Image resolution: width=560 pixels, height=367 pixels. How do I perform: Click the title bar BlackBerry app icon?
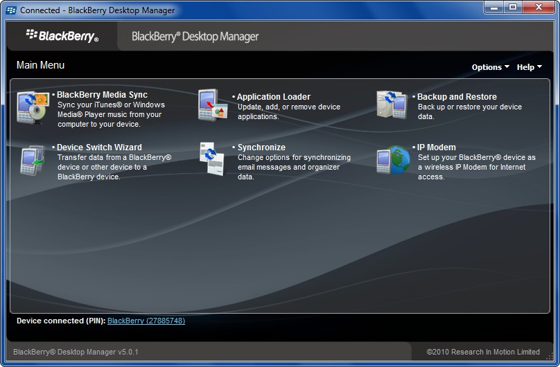point(11,10)
